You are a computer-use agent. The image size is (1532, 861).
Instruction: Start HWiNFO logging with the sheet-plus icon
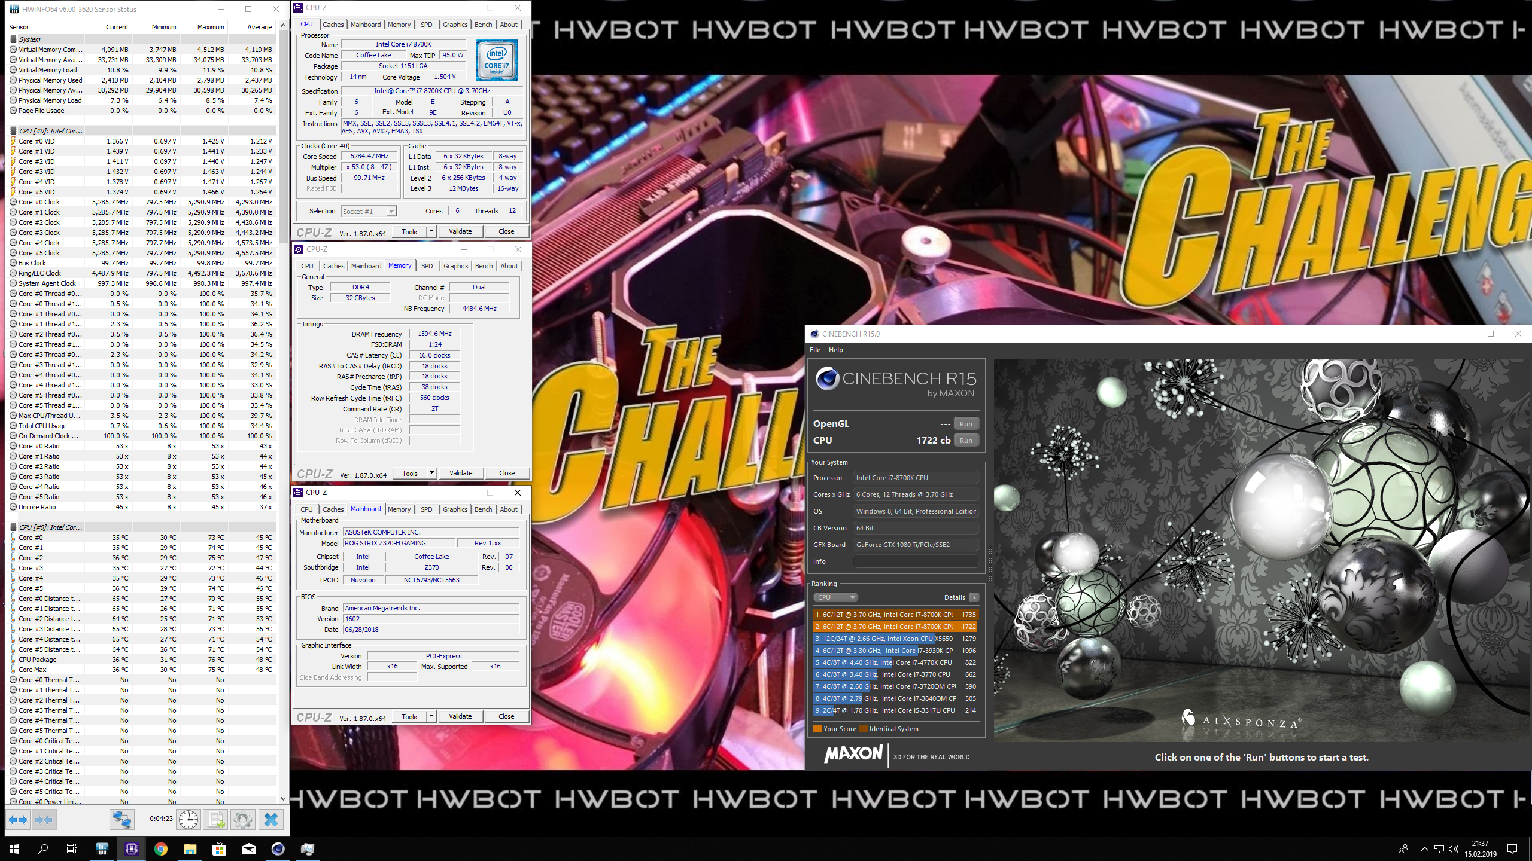[215, 819]
